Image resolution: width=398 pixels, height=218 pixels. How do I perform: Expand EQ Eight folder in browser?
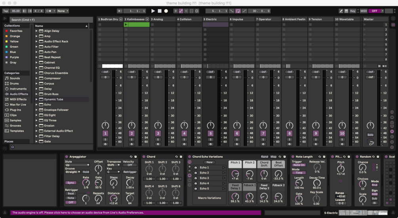click(x=36, y=115)
